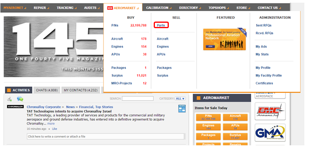Click the Chromalloy logo thumbnail

(15, 106)
